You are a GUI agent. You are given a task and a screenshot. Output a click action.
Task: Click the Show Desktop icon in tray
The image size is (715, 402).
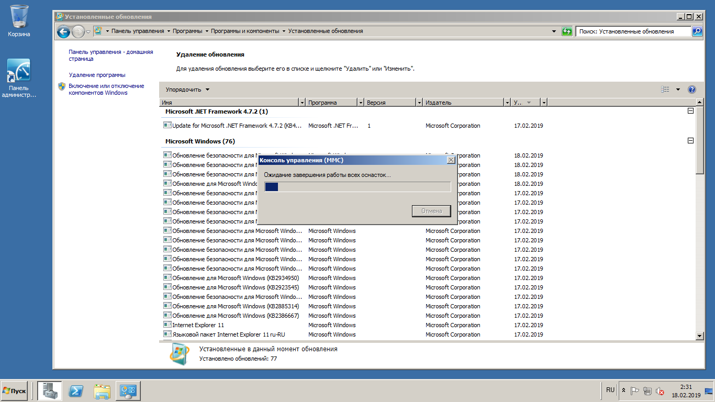[x=709, y=391]
